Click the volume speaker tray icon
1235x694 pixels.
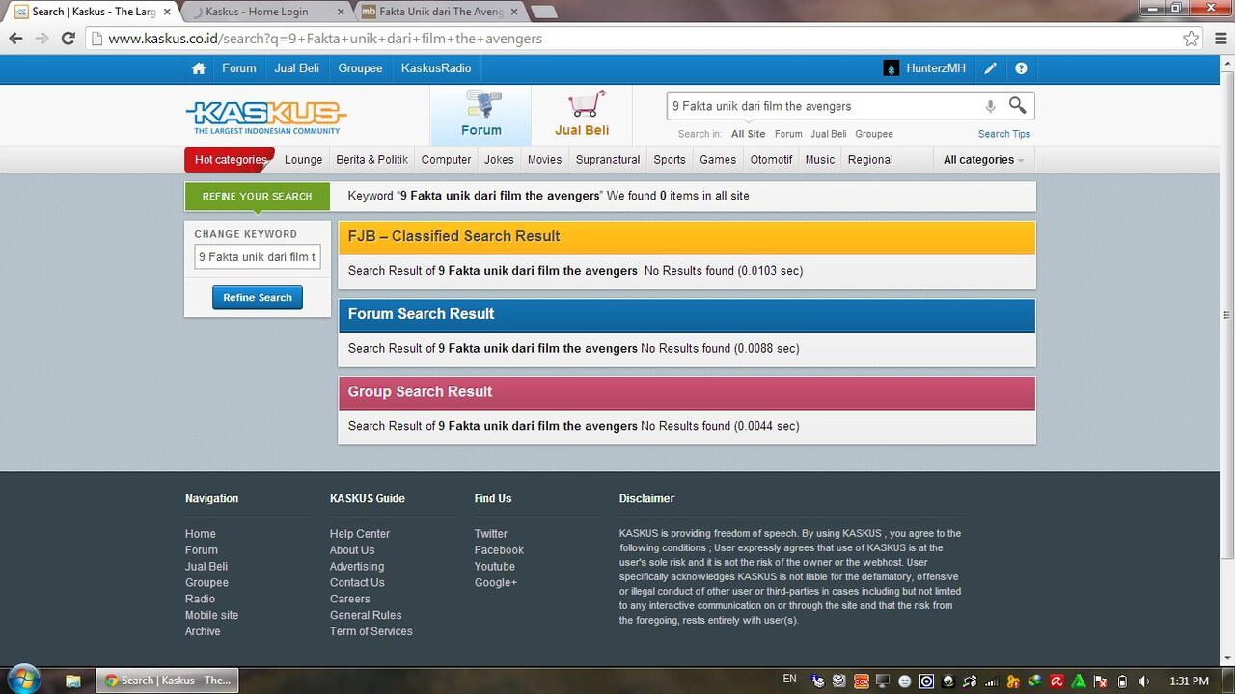coord(1145,681)
